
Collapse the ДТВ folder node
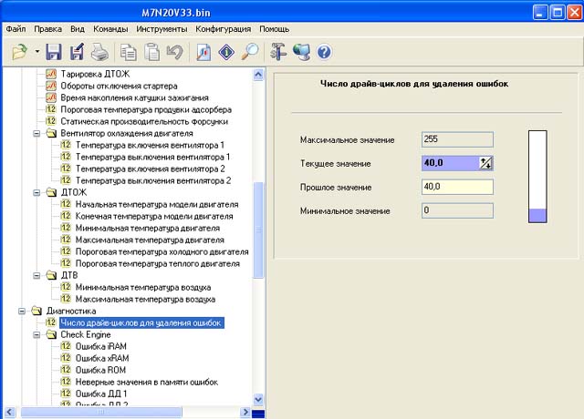(x=36, y=275)
